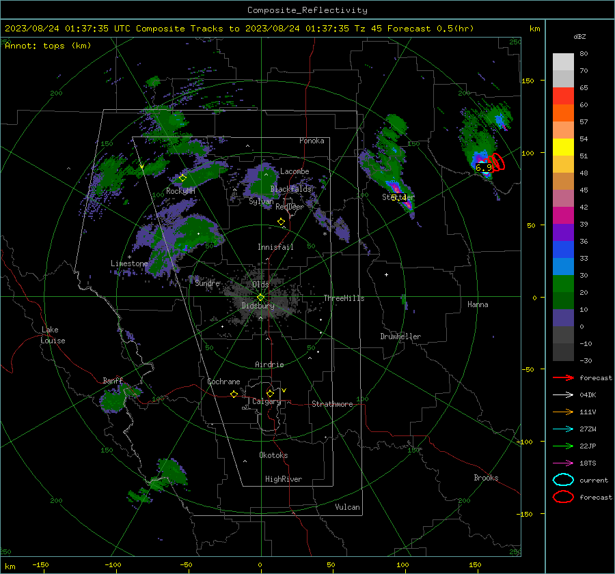Select the green 22JP arrow legend symbol
615x574 pixels.
pos(563,446)
